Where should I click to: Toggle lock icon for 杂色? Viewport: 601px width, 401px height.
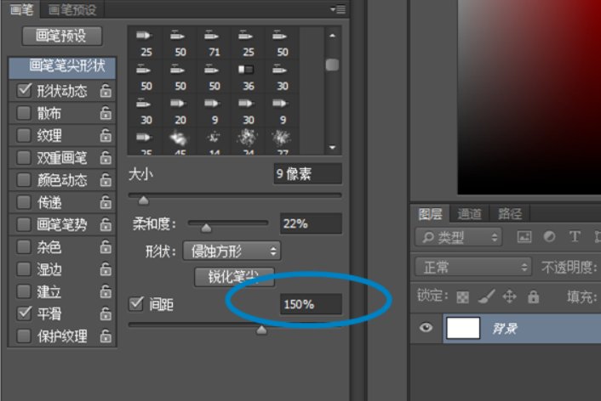106,246
